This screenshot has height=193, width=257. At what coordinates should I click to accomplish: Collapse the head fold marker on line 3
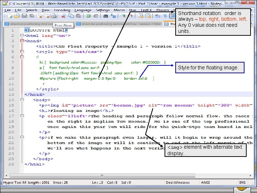tap(22, 41)
